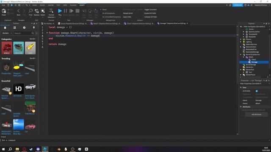Collapse the Data section in Properties

tap(241, 87)
